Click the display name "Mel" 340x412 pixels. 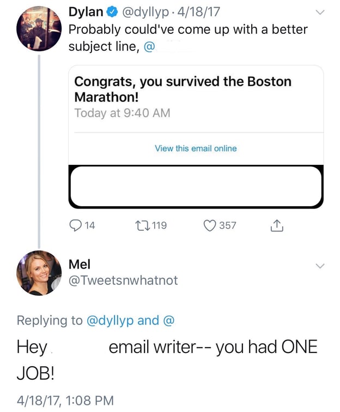point(80,264)
